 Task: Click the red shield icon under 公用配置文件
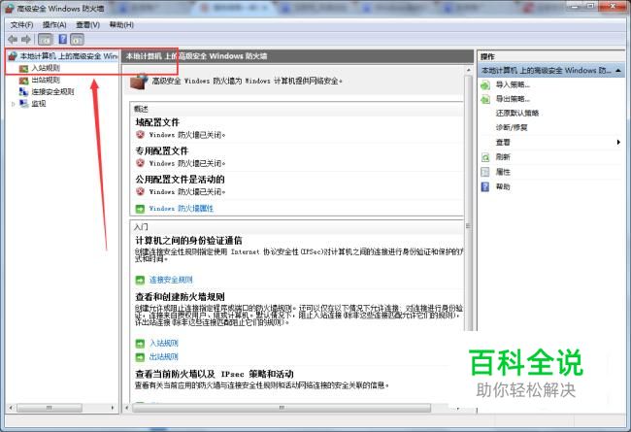pyautogui.click(x=140, y=191)
